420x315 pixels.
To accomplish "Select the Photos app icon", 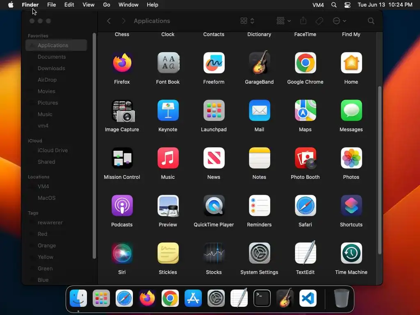I will pyautogui.click(x=351, y=158).
